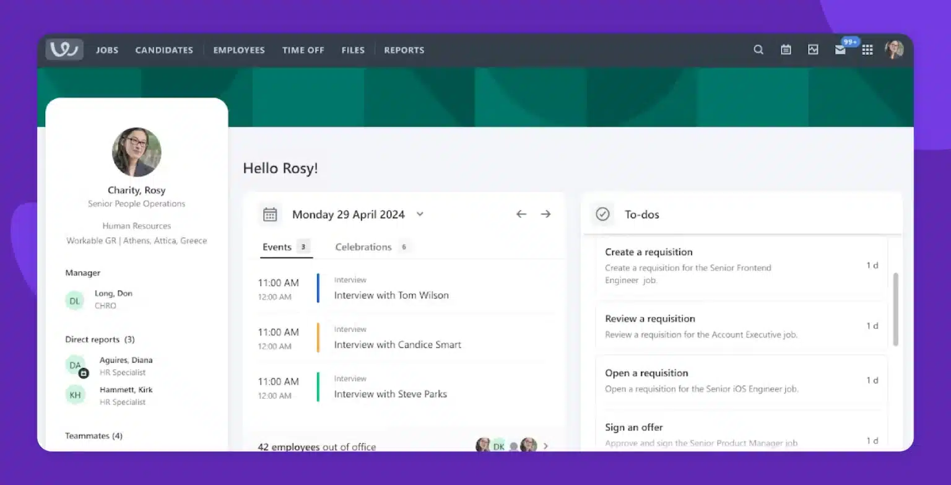Open the reports chart icon in top bar
The image size is (951, 485).
(813, 50)
